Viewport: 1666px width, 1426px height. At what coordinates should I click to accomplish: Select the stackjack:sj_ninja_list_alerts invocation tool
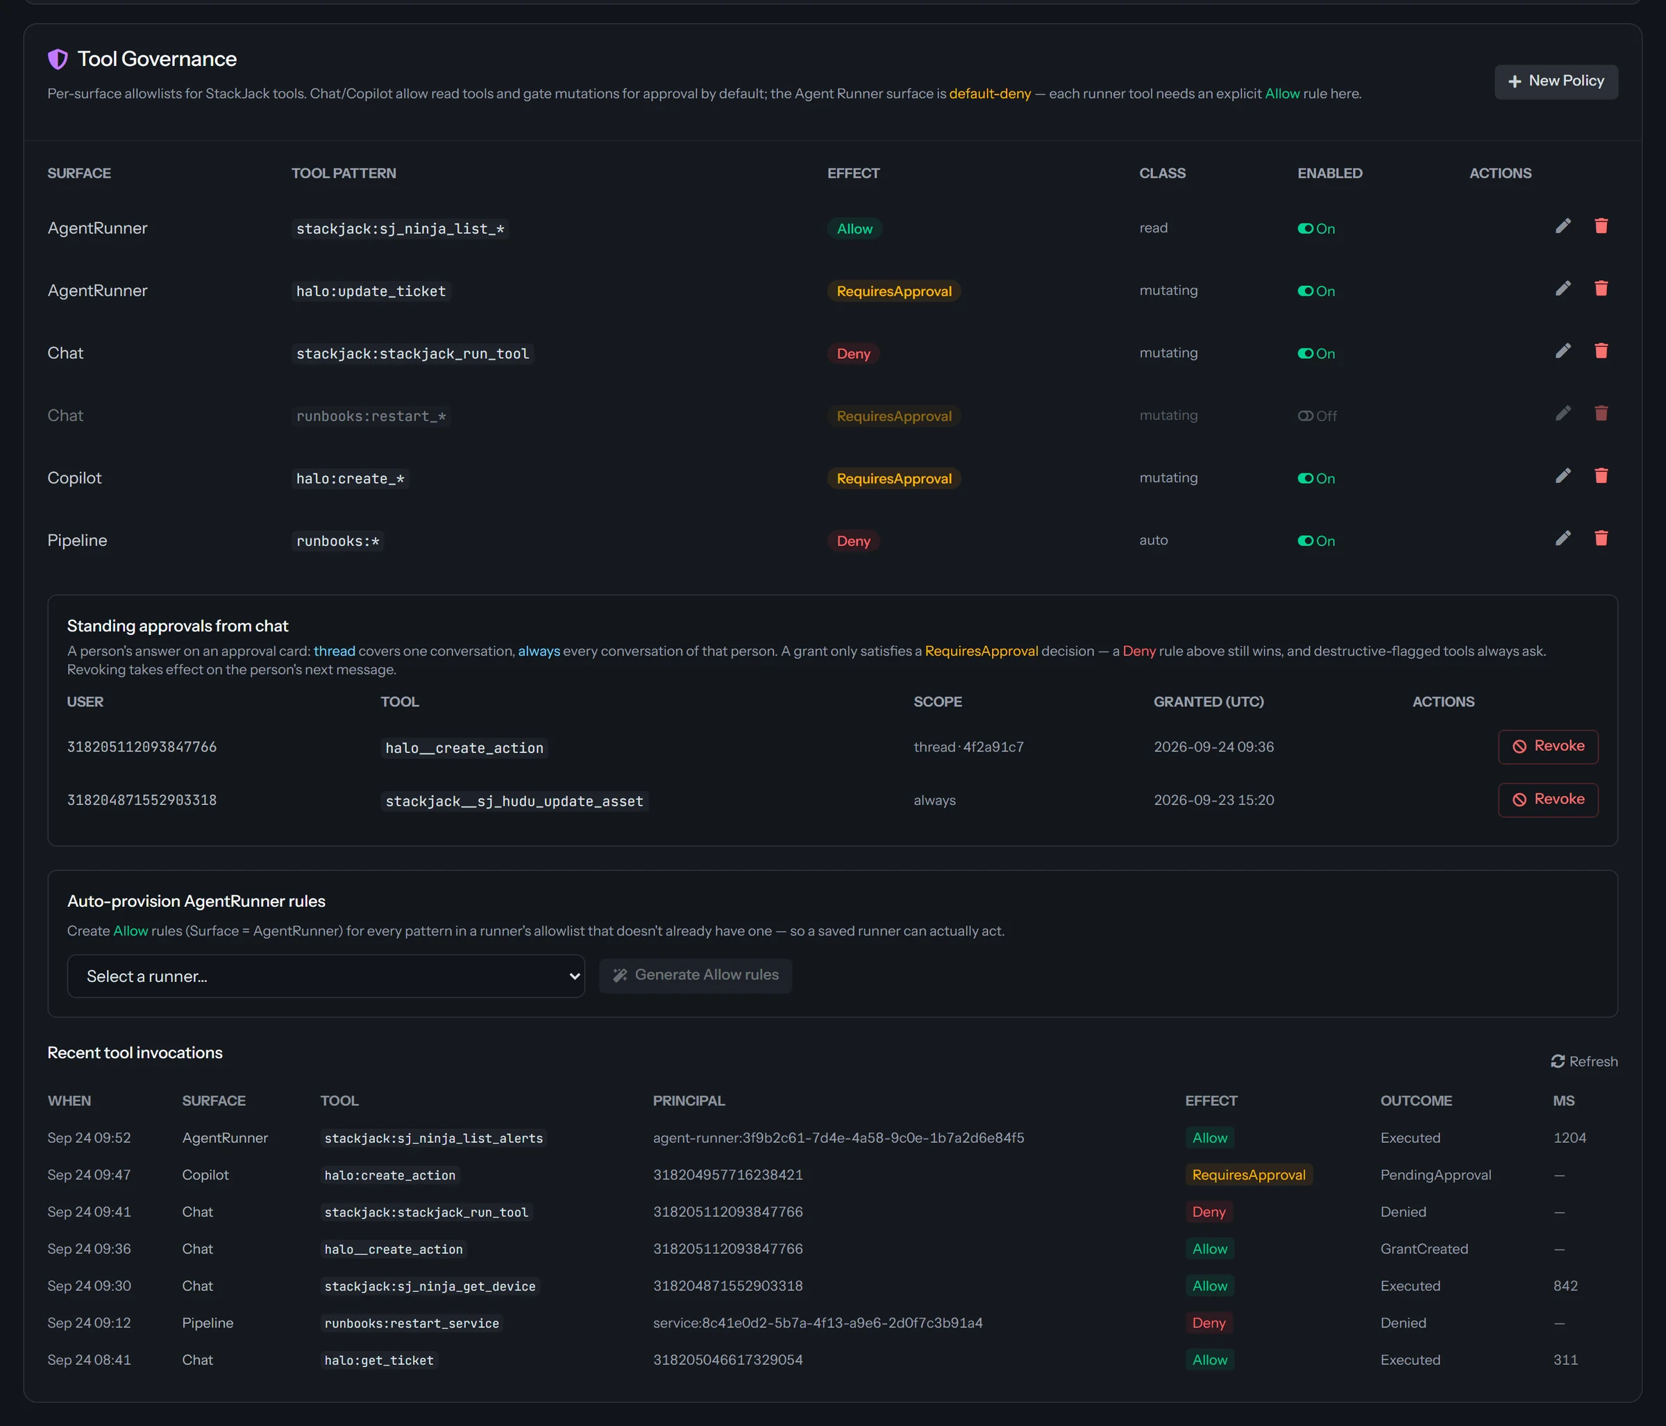click(x=433, y=1138)
